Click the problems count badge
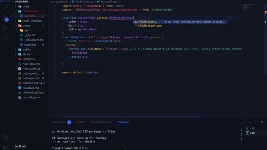Viewport: 267px width, 150px height. point(69,122)
